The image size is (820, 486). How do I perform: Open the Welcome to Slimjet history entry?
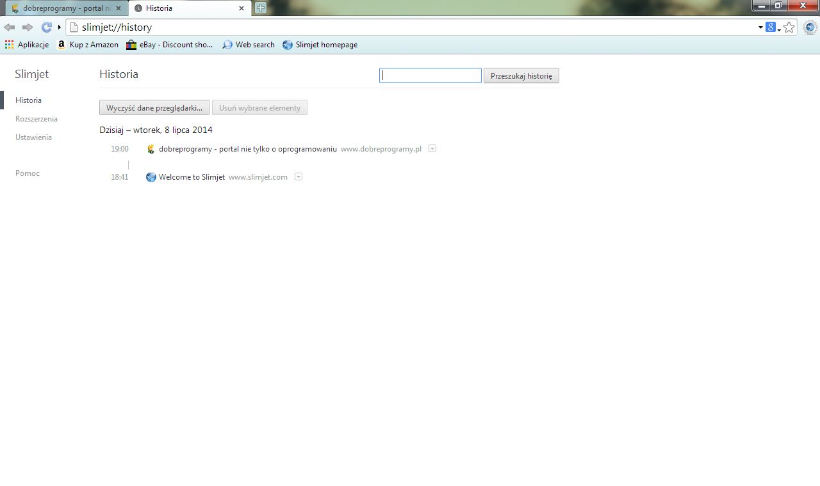192,177
